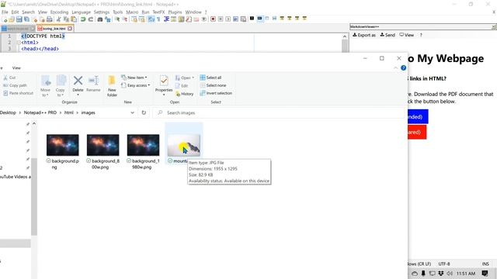497x279 pixels.
Task: Click the New folder icon in Explorer ribbon
Action: coord(112,81)
